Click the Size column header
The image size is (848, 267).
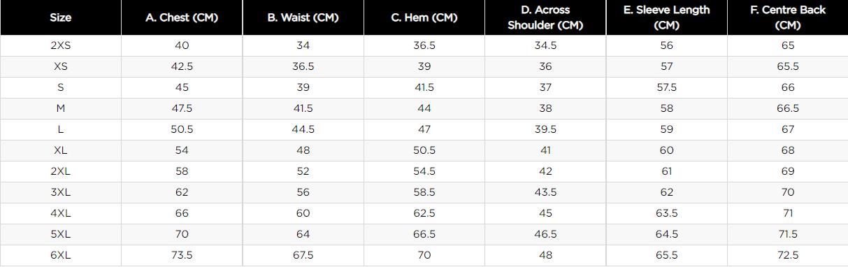(x=61, y=17)
